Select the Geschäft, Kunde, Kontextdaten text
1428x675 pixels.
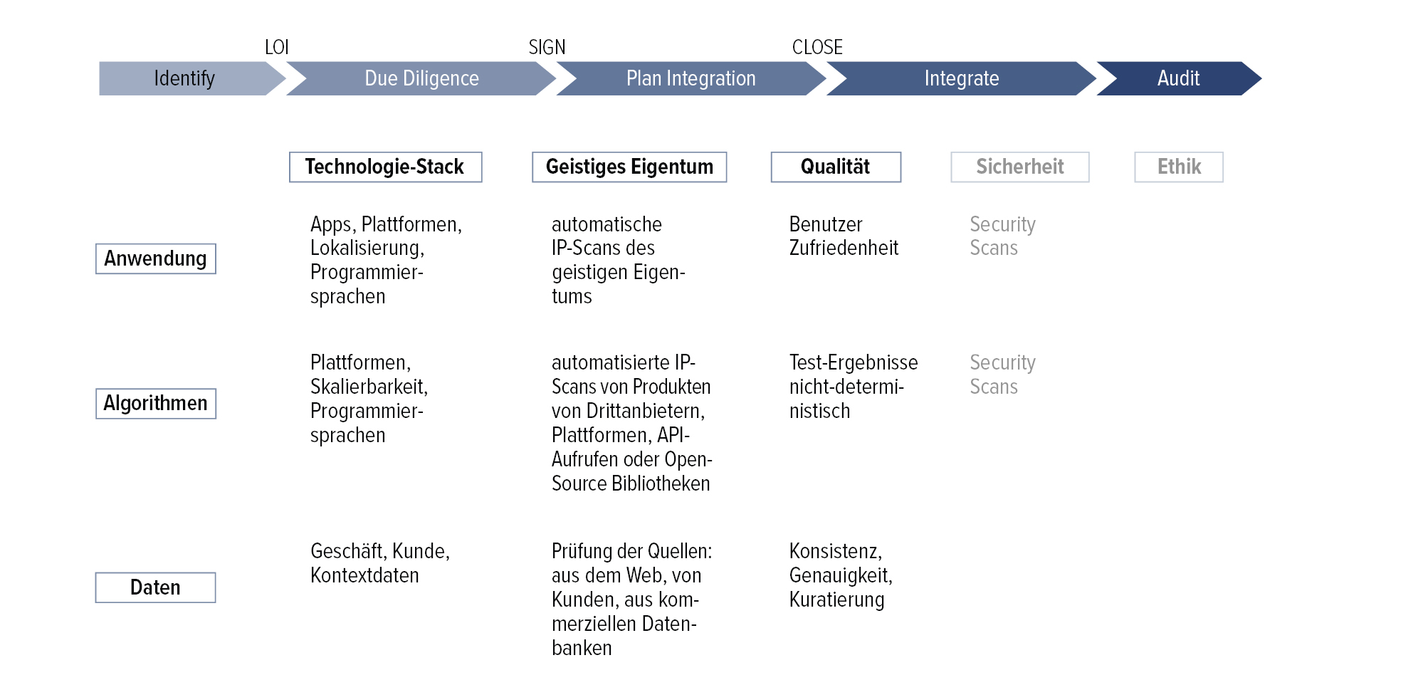click(379, 562)
